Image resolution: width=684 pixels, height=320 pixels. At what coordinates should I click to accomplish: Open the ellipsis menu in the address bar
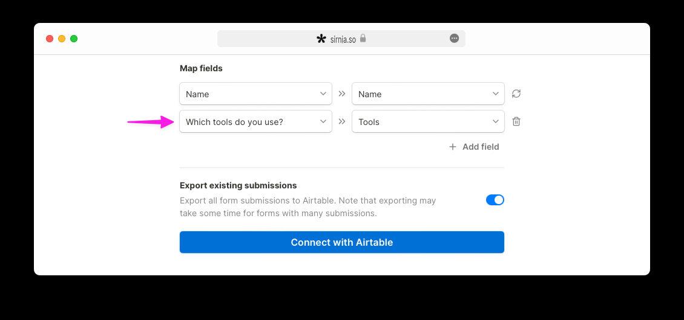click(x=454, y=38)
